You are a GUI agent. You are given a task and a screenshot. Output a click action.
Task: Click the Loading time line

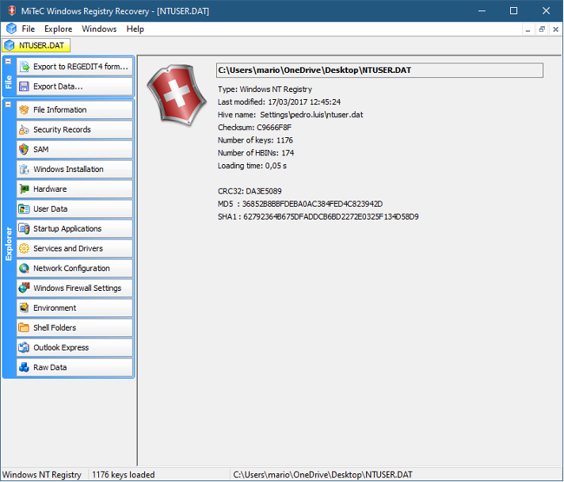coord(252,166)
